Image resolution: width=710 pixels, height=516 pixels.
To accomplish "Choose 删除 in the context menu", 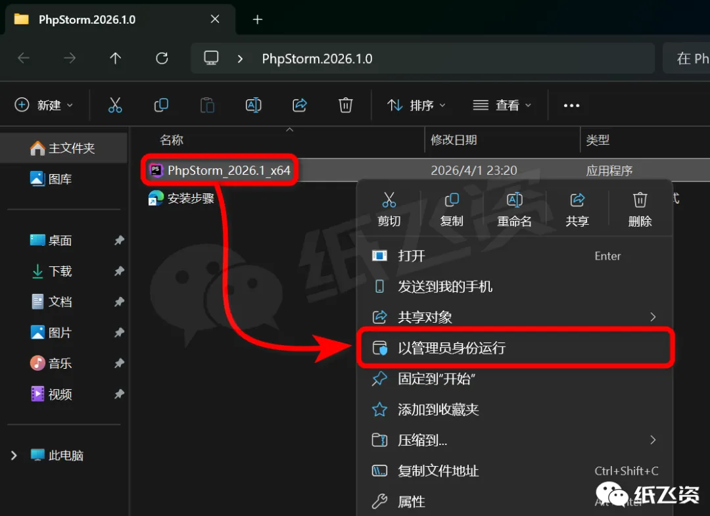I will click(640, 209).
